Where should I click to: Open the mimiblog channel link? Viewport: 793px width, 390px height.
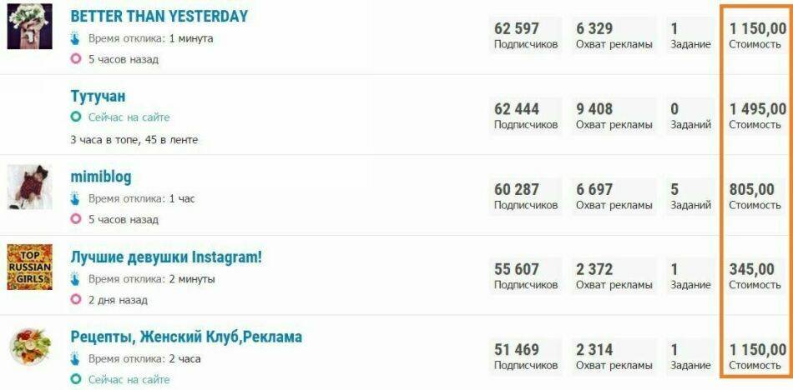101,177
